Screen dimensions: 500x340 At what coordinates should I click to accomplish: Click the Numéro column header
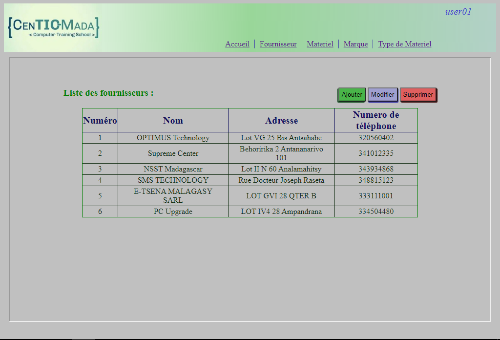(100, 120)
